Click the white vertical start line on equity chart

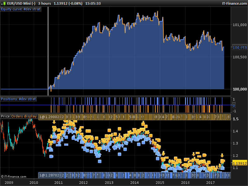tap(48, 50)
